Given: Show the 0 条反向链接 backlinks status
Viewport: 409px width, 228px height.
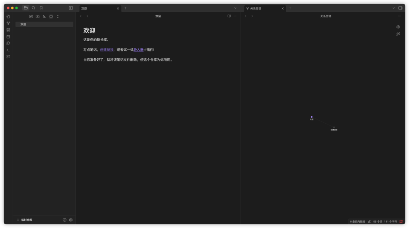Looking at the screenshot, I should [357, 222].
